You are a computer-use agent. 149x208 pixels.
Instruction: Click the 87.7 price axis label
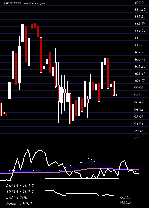click(x=138, y=138)
